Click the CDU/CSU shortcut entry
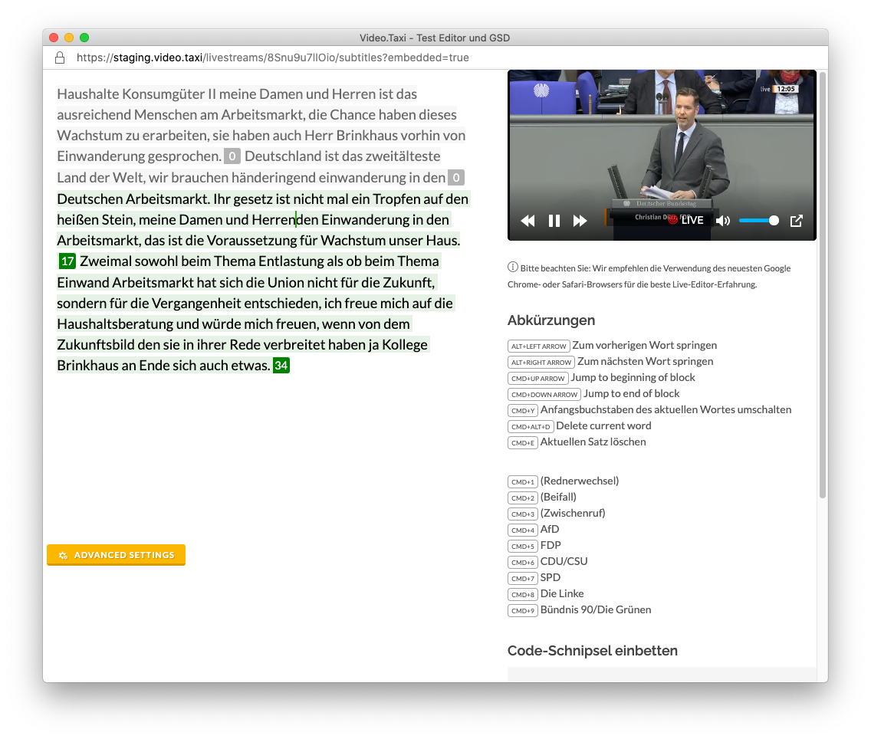This screenshot has width=871, height=739. pyautogui.click(x=564, y=561)
